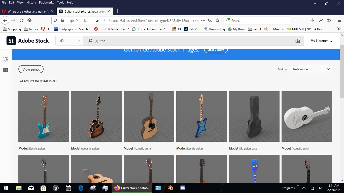
Task: Open the Help menu
Action: (70, 3)
